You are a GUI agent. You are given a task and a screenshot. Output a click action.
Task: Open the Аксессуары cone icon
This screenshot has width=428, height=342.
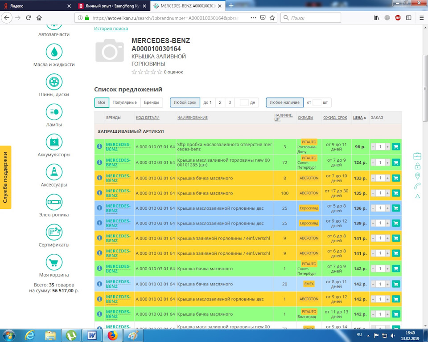(x=54, y=172)
